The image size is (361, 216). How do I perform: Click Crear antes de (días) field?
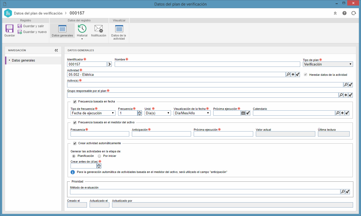pos(84,166)
